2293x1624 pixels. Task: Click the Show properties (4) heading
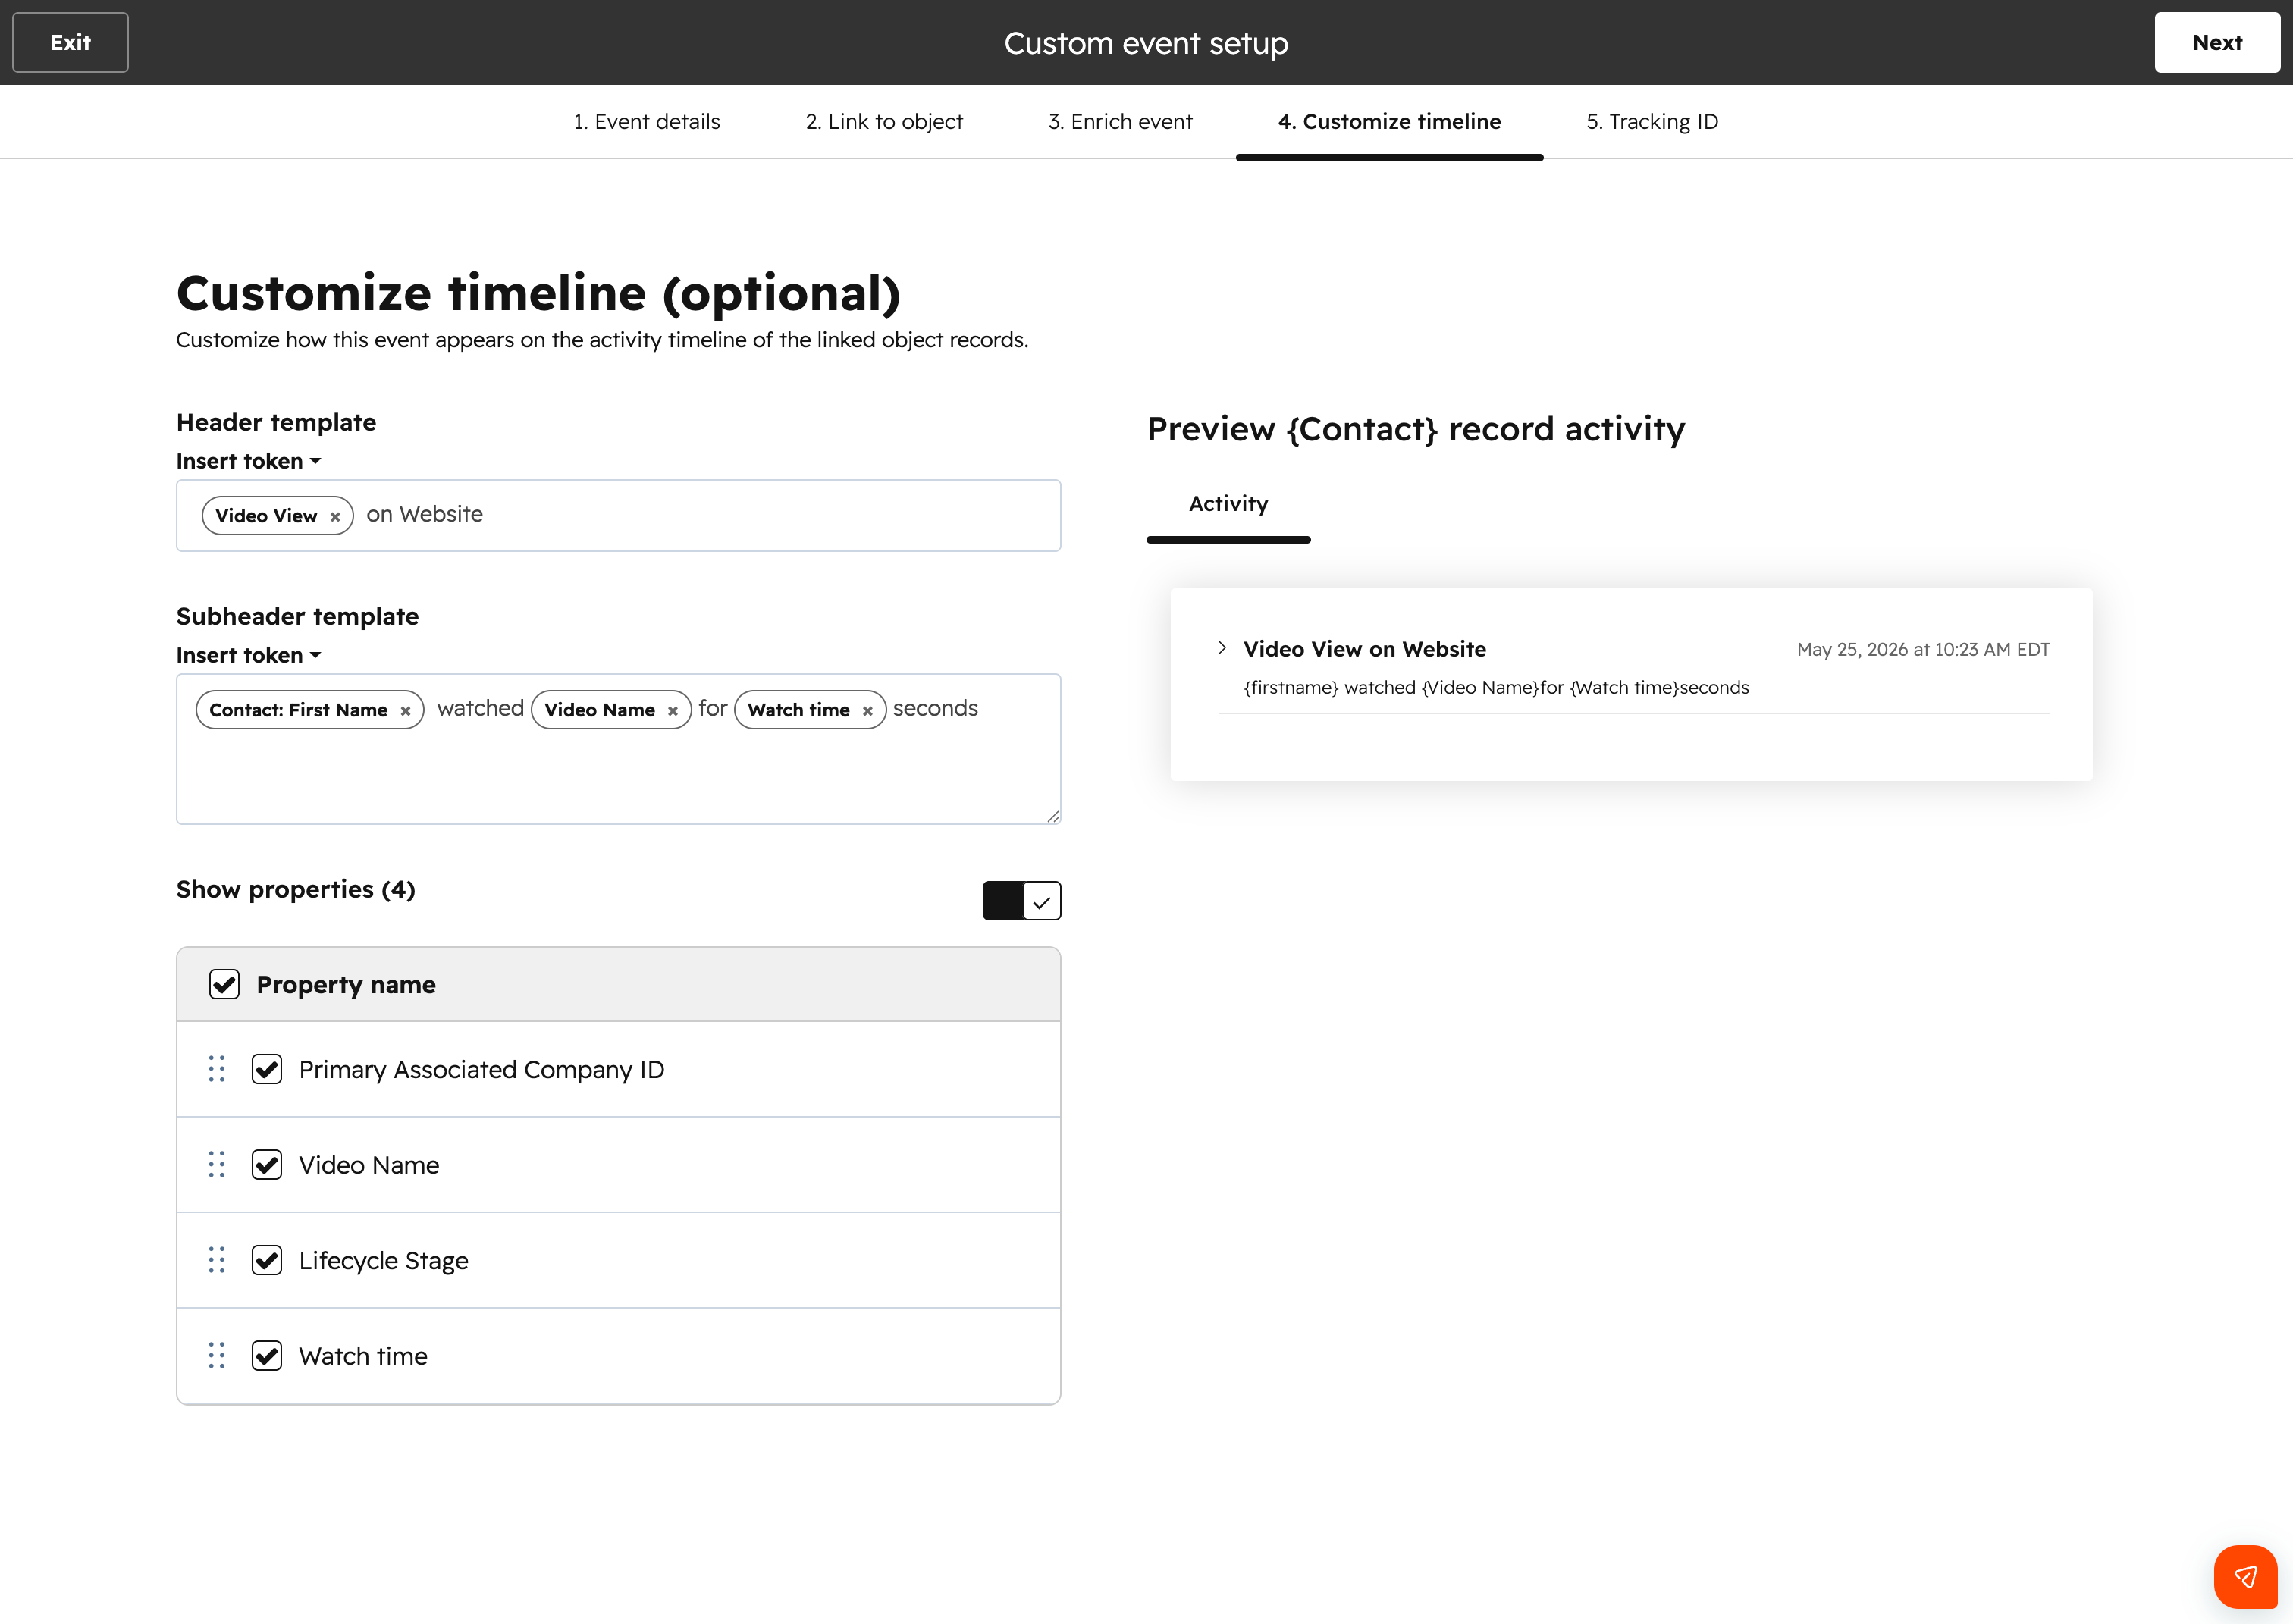(296, 889)
